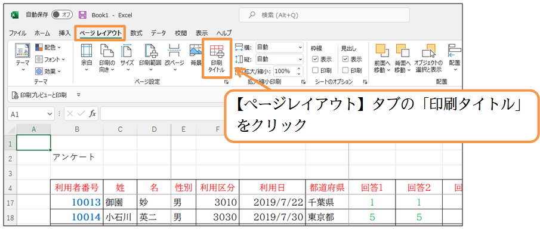Click the search box (検索)
Viewport: 540px width, 229px height.
tap(324, 15)
